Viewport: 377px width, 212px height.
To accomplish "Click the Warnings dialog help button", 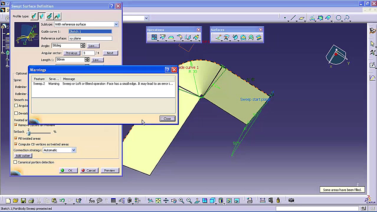I will point(168,70).
